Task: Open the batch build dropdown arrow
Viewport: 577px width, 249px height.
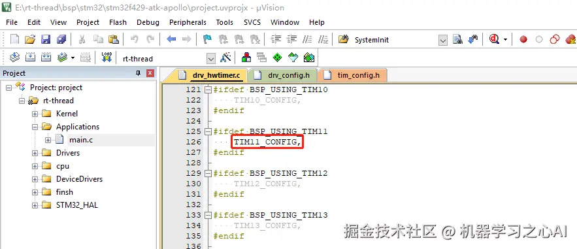Action: click(73, 58)
